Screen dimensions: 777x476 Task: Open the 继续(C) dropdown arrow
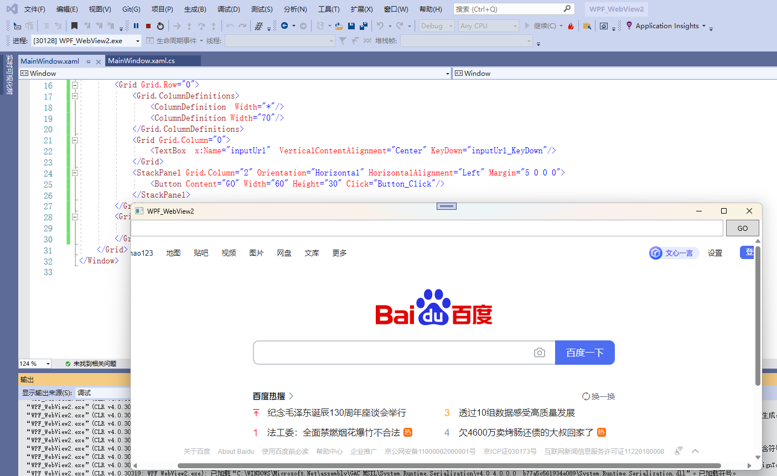click(x=561, y=26)
